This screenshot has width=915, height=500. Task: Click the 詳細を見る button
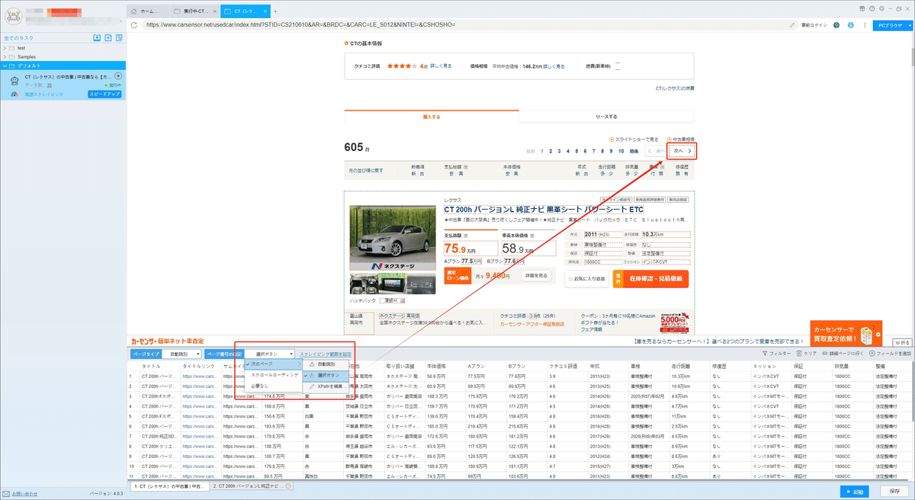click(536, 275)
